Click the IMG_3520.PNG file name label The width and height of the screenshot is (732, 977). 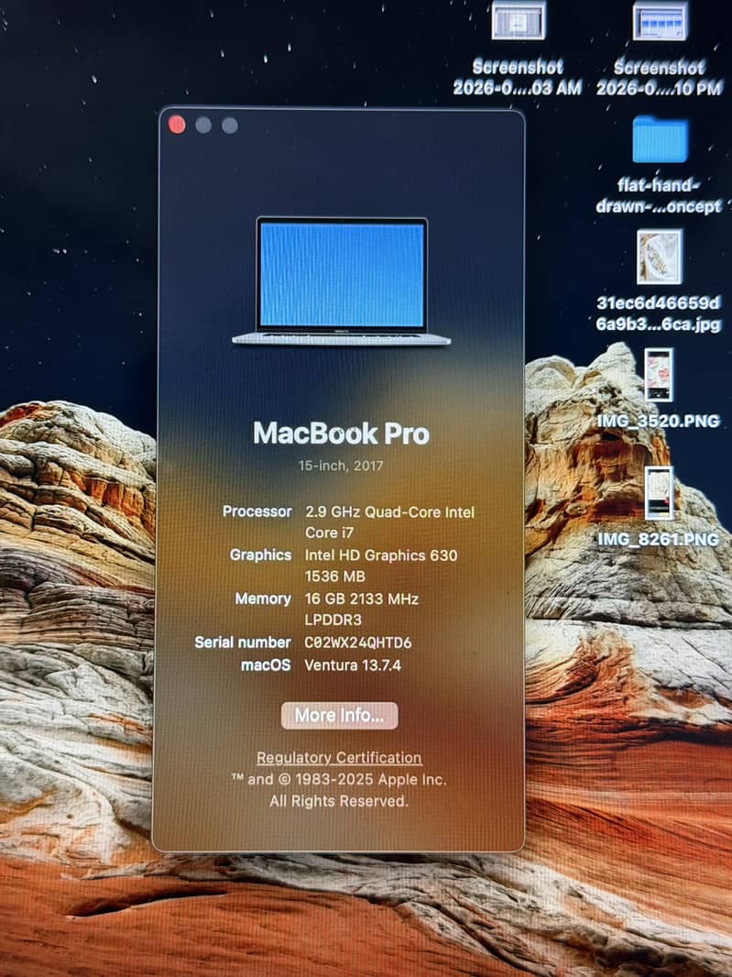659,422
